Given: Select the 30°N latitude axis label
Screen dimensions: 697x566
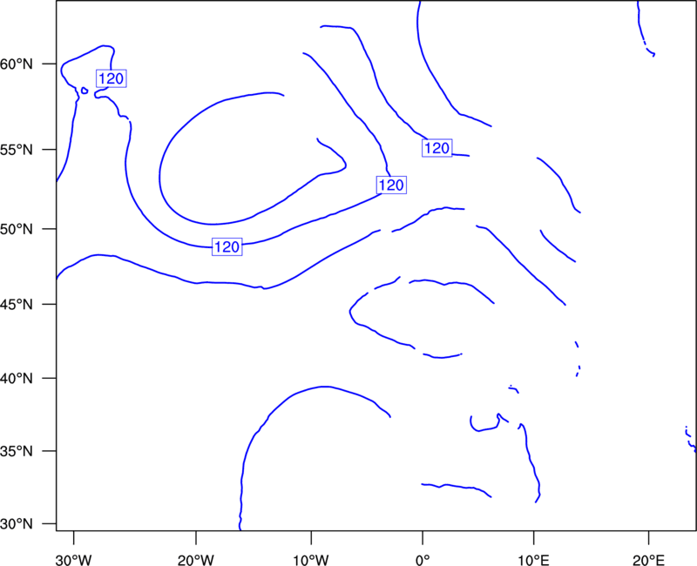Looking at the screenshot, I should coord(17,524).
